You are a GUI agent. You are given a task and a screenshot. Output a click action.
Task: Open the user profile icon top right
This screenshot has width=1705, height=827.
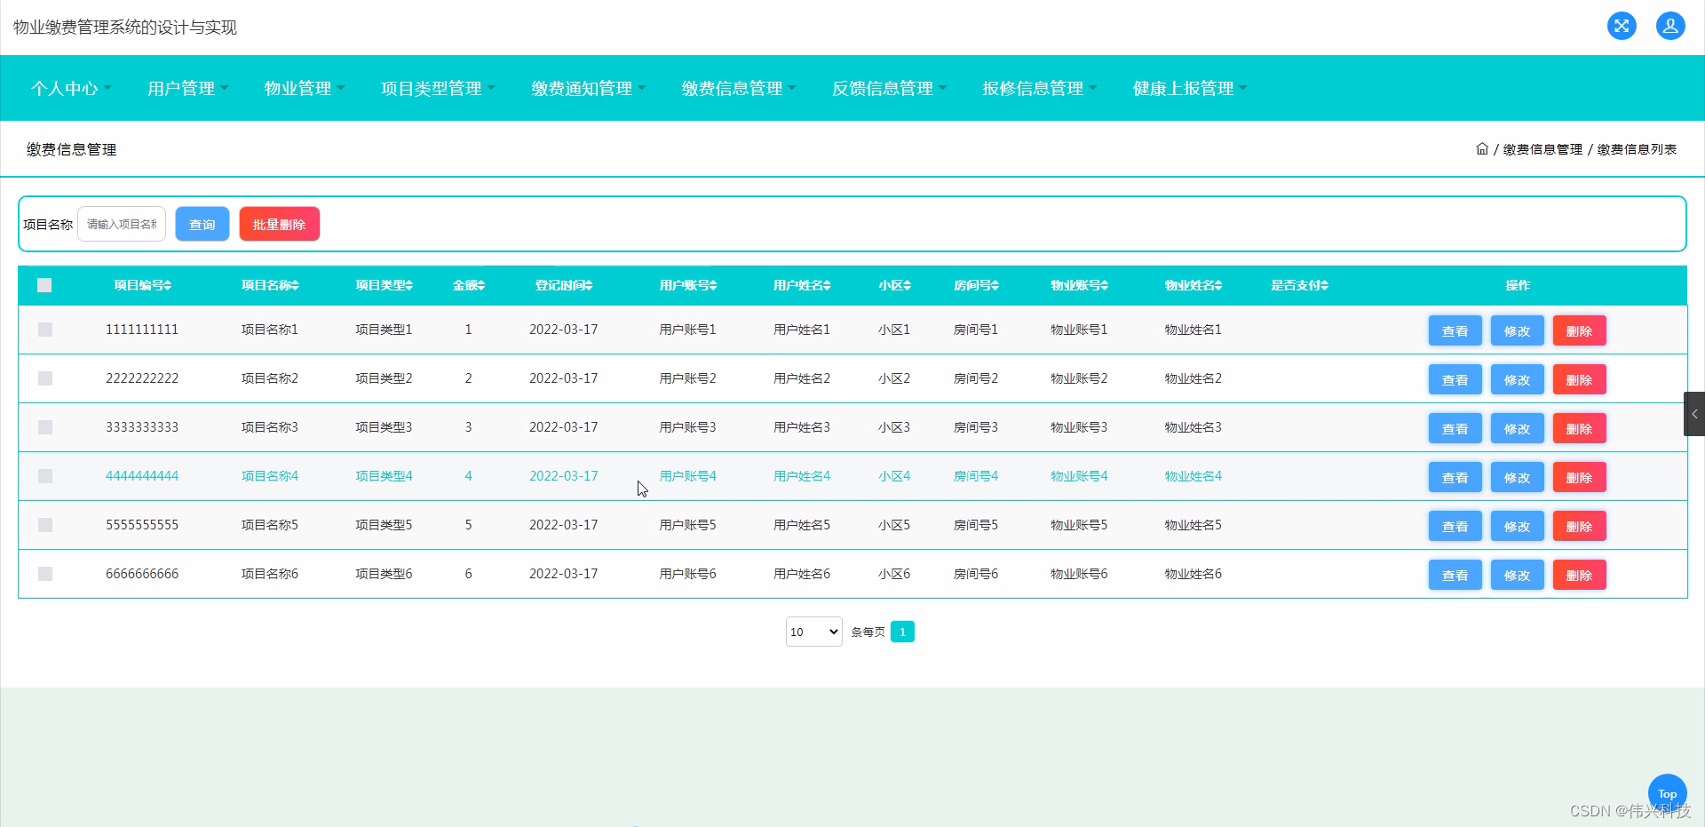pyautogui.click(x=1670, y=26)
